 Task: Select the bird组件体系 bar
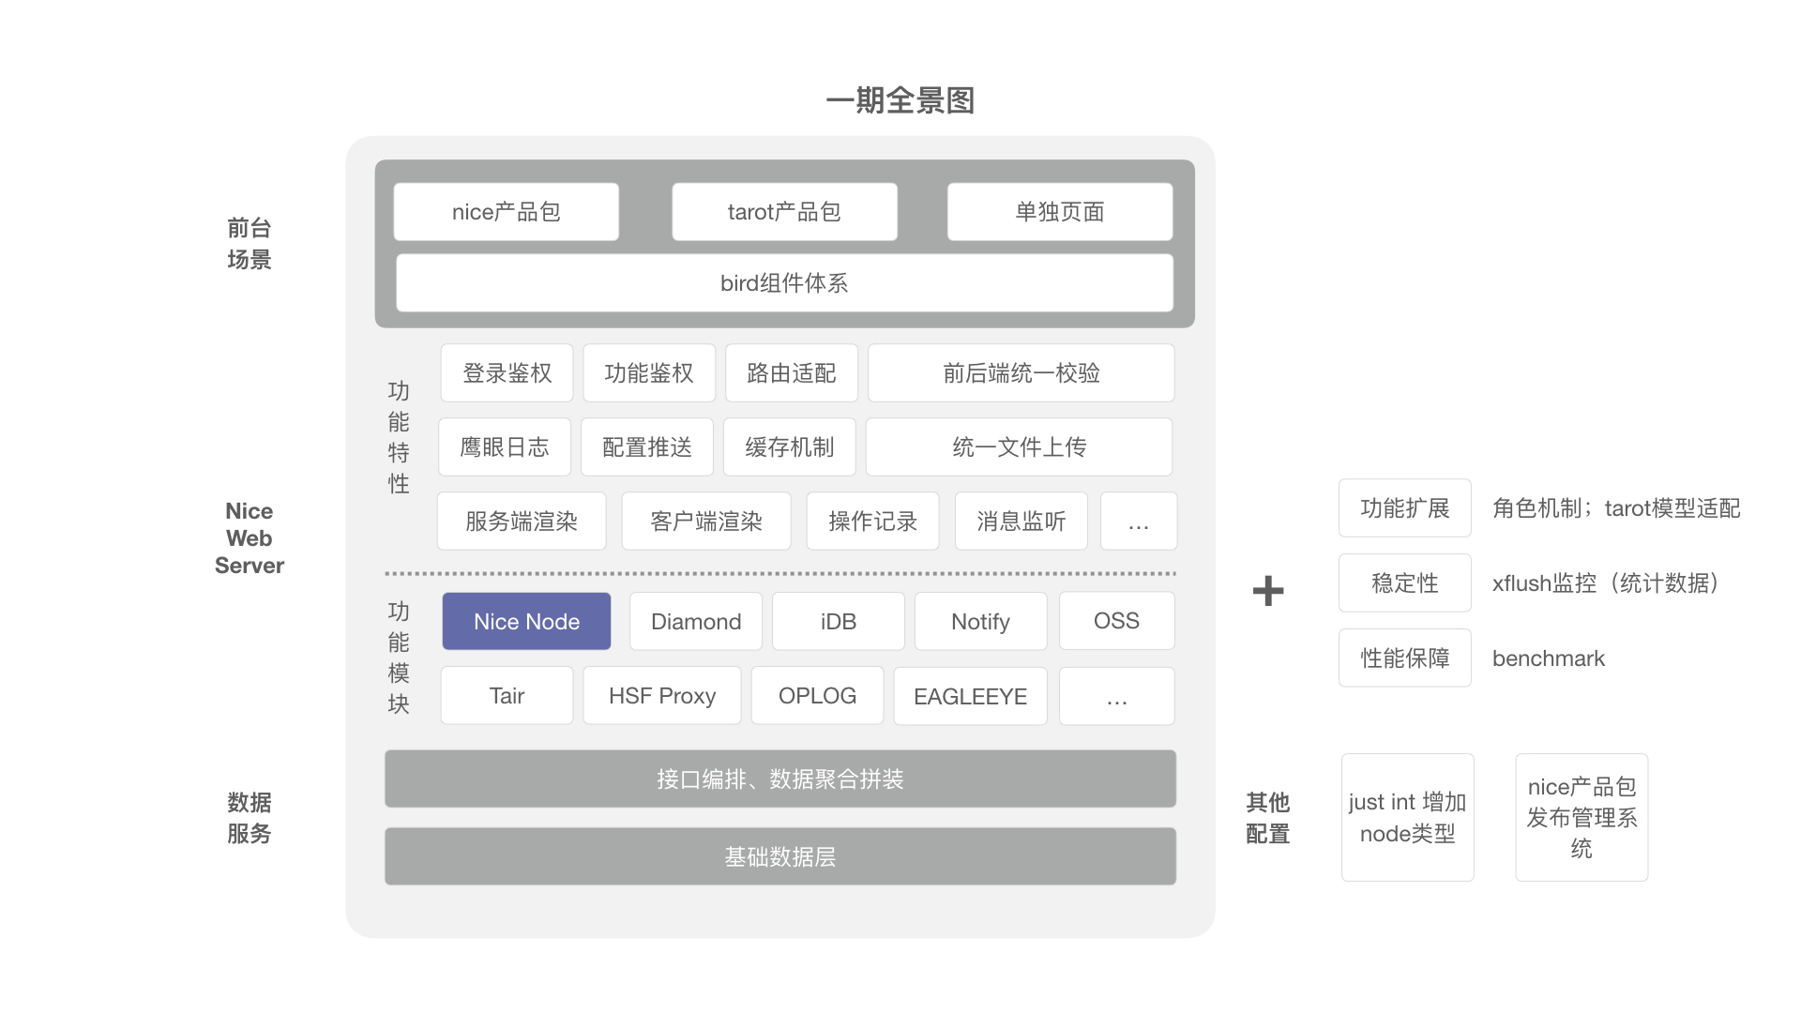[784, 283]
